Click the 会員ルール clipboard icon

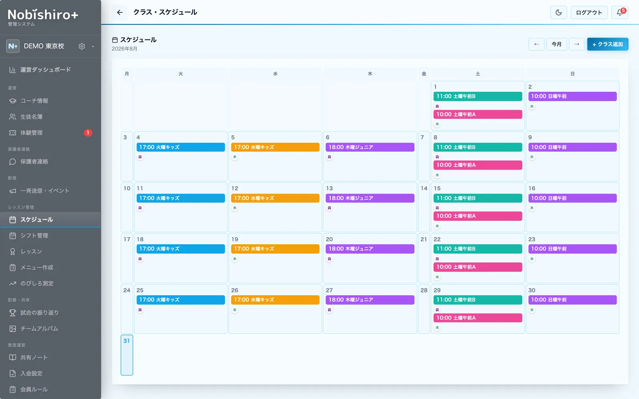(13, 389)
